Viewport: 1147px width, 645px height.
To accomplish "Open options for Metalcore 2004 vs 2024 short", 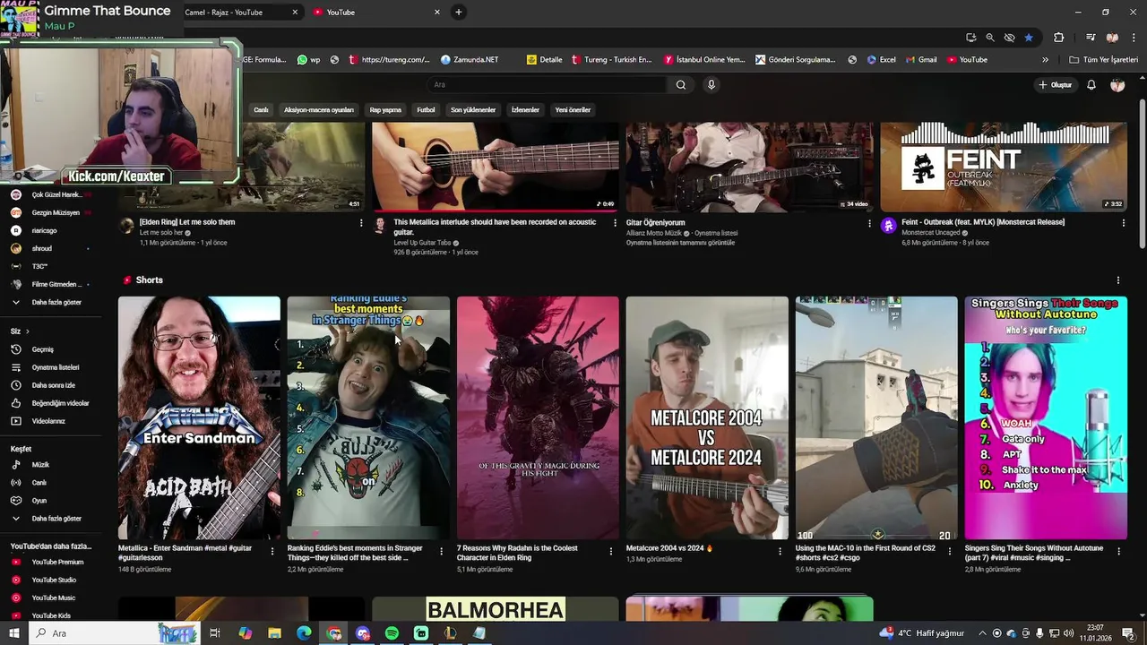I will tap(780, 552).
